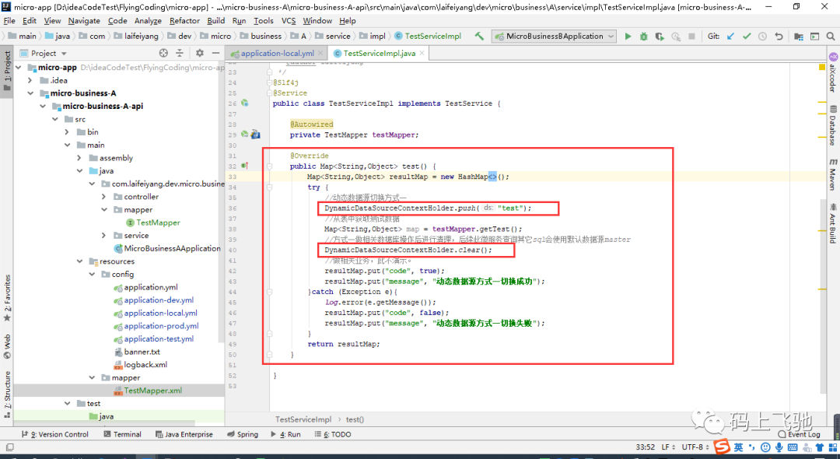Viewport: 840px width, 459px height.
Task: Open the Database side panel
Action: pyautogui.click(x=832, y=126)
